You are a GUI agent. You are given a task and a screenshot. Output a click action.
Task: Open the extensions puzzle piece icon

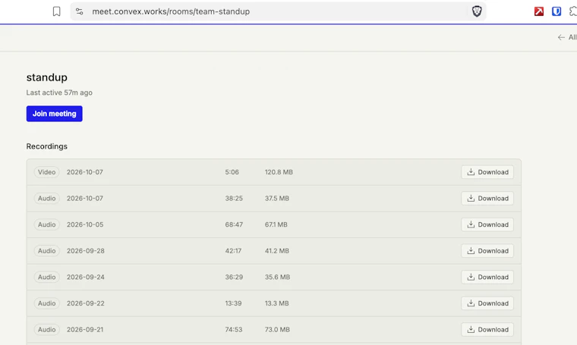point(573,11)
